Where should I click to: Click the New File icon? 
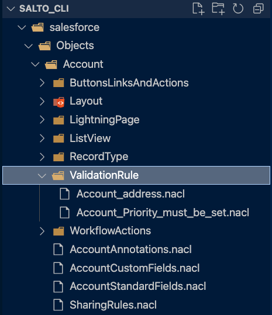[198, 9]
